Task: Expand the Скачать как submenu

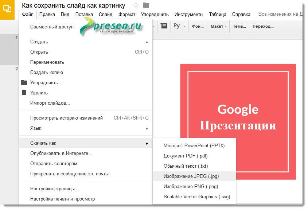Action: click(86, 143)
